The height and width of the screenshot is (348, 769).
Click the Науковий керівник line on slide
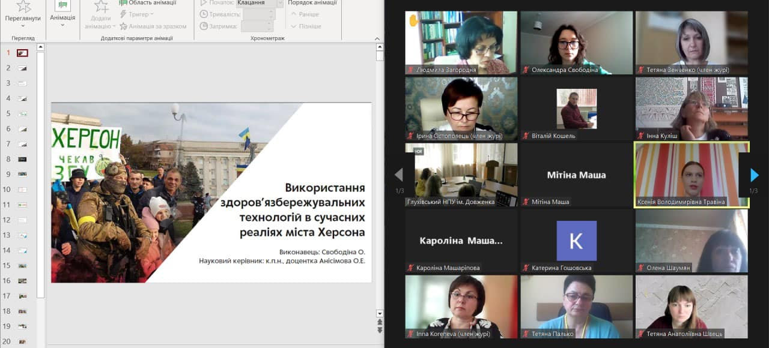pyautogui.click(x=282, y=260)
